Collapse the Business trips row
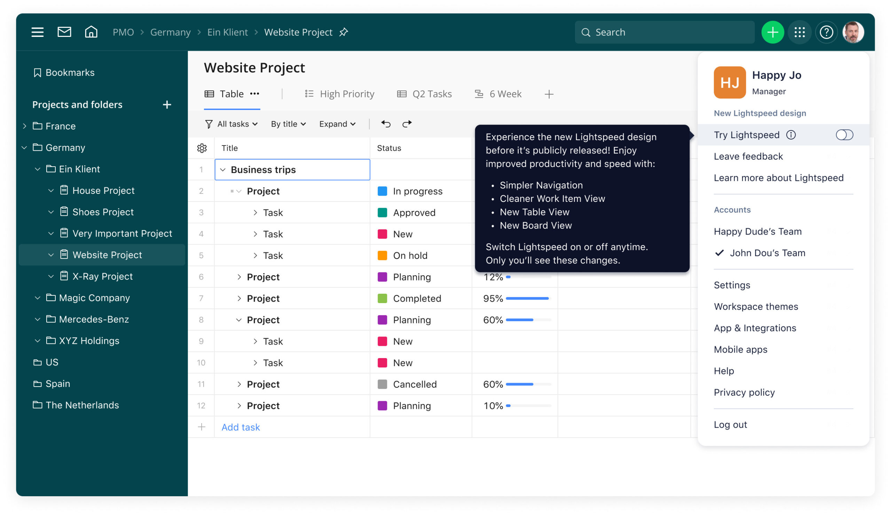 (x=223, y=170)
